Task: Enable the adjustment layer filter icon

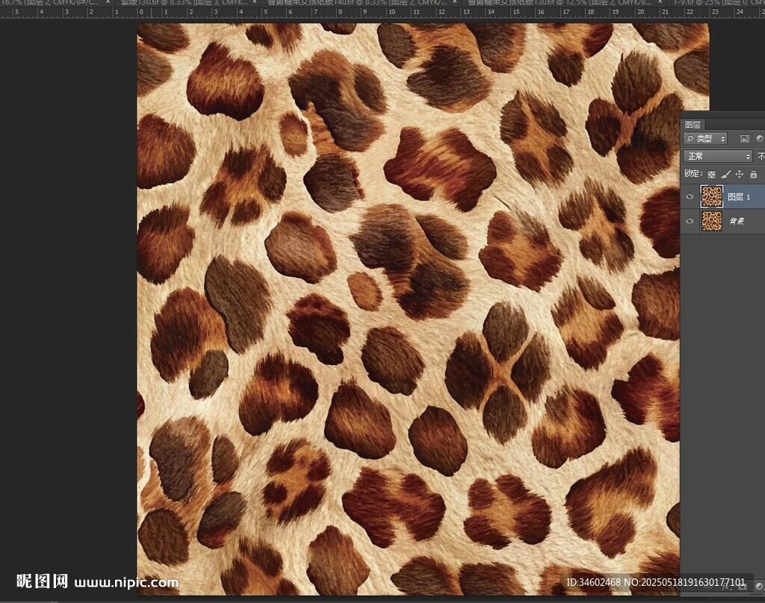Action: point(760,139)
